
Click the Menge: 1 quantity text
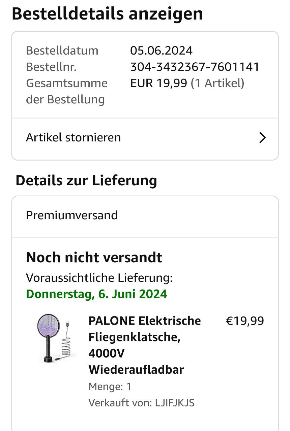pyautogui.click(x=110, y=387)
